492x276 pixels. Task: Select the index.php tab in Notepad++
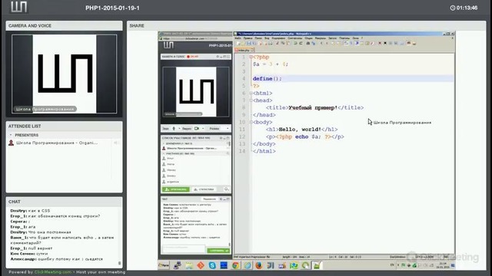[x=244, y=50]
